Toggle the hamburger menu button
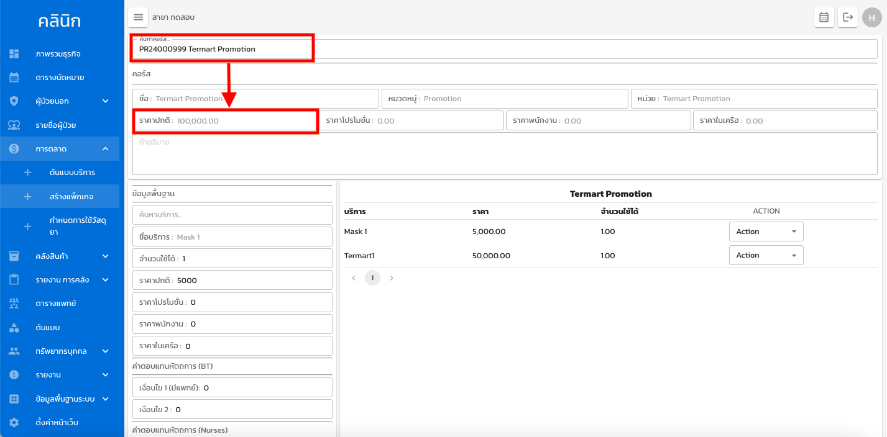The width and height of the screenshot is (887, 437). (x=139, y=17)
